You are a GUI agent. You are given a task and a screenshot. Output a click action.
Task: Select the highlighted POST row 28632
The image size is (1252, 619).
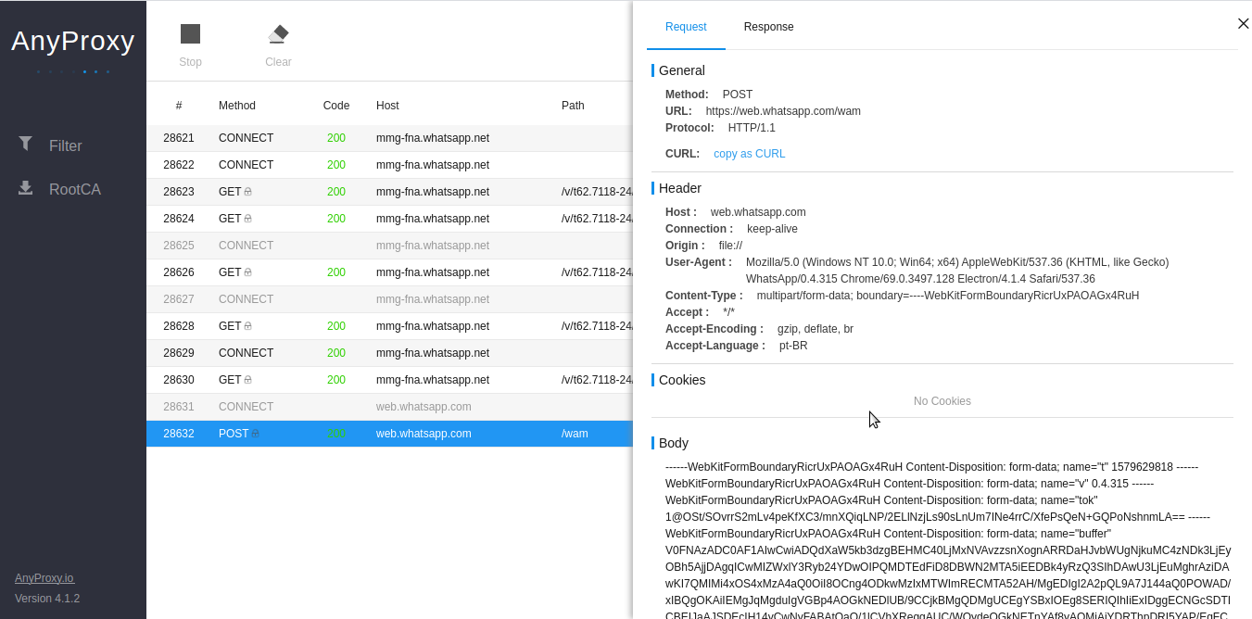tap(389, 434)
